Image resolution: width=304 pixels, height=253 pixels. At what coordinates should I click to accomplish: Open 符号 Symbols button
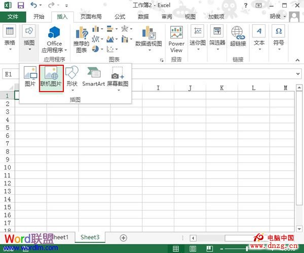click(279, 37)
